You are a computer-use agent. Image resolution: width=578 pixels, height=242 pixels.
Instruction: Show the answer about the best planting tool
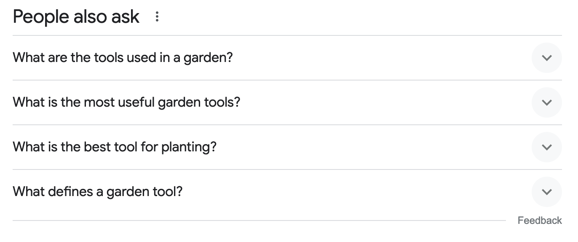[546, 147]
